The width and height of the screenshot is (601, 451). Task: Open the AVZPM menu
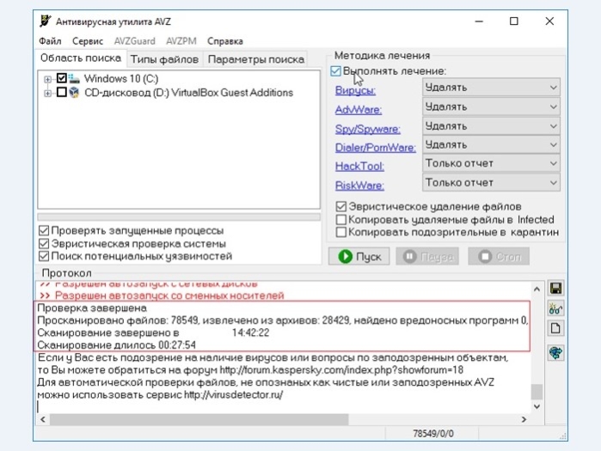pos(181,41)
